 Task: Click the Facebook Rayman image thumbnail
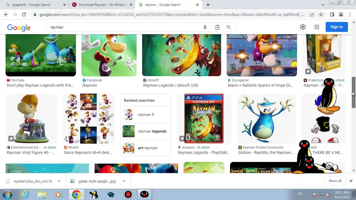[x=109, y=55]
